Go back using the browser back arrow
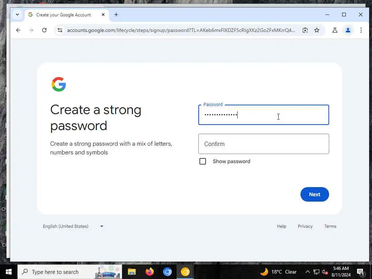The width and height of the screenshot is (372, 279). pos(18,30)
